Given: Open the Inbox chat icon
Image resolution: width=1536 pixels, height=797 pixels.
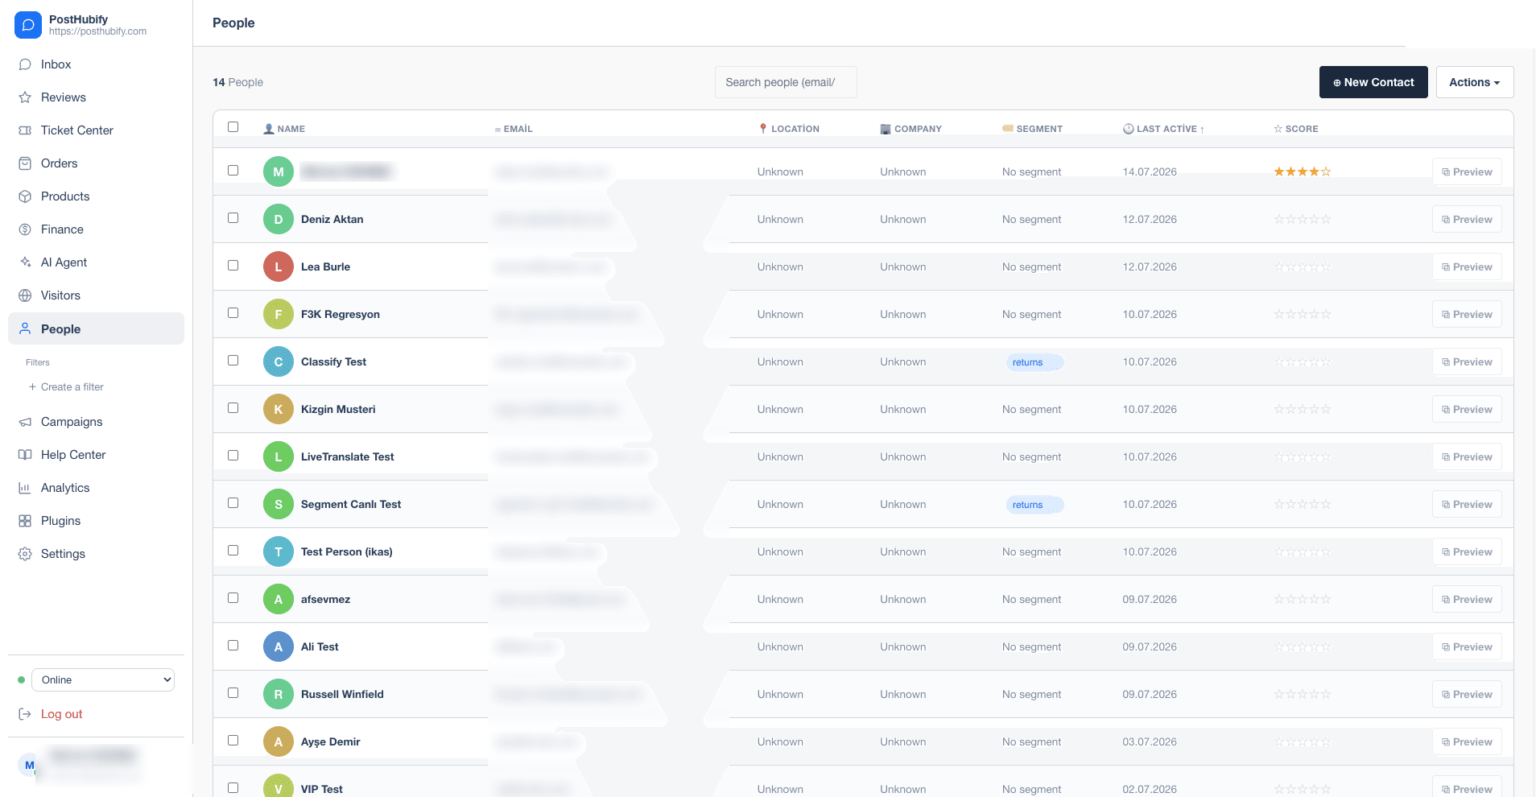Looking at the screenshot, I should (x=25, y=64).
